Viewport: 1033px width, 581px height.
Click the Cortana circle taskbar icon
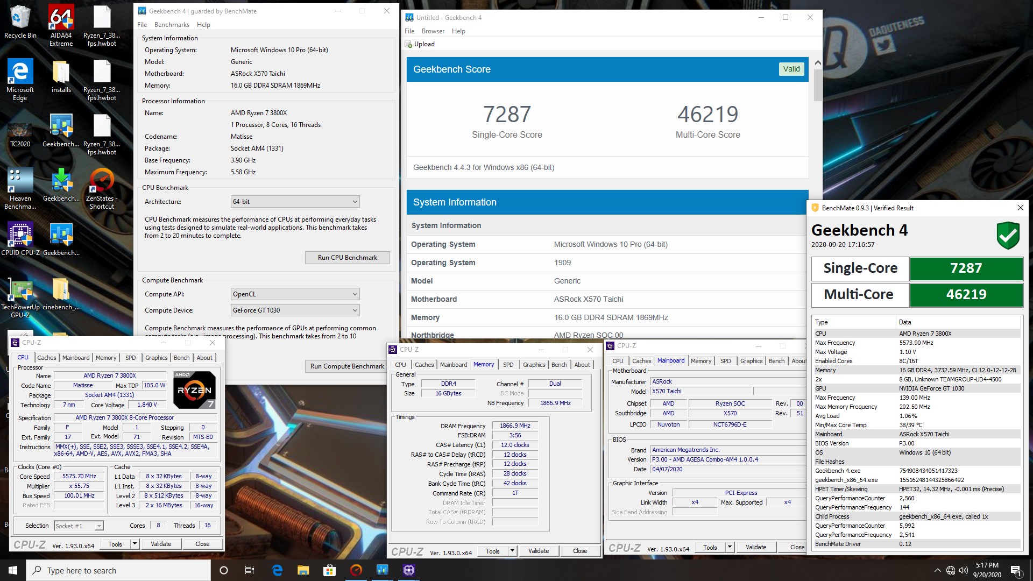(x=224, y=570)
